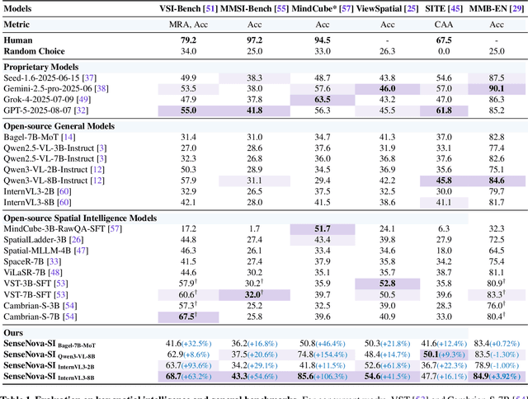528x399 pixels.
Task: Select SenseNova-SI InternVL3-8B MindCube score 85.6
Action: (x=305, y=376)
